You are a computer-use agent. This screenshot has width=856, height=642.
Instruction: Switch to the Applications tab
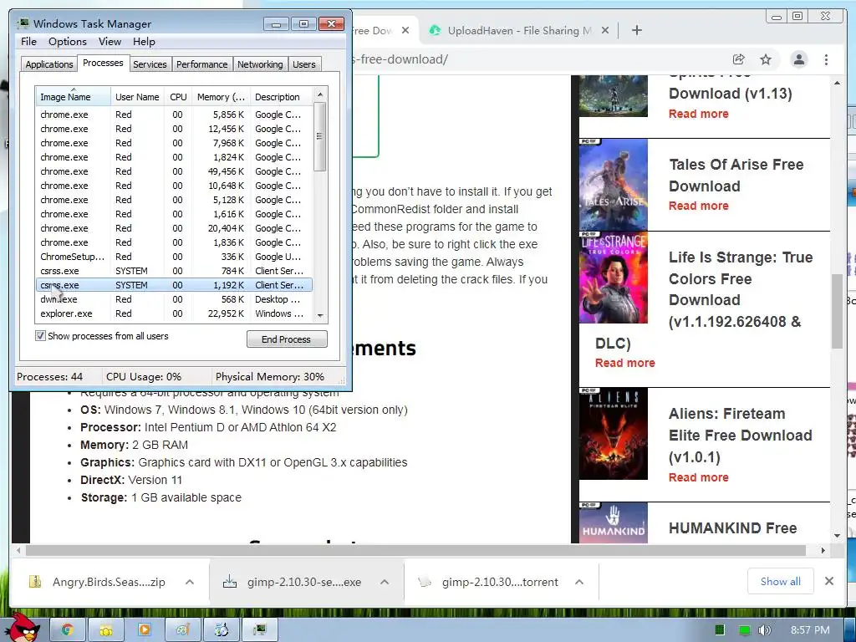click(x=49, y=64)
